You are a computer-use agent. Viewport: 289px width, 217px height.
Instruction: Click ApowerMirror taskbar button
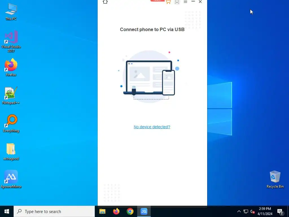pos(144,211)
